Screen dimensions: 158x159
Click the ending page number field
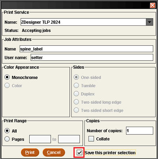[x=69, y=139]
